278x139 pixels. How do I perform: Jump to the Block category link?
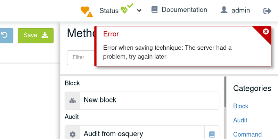240,106
